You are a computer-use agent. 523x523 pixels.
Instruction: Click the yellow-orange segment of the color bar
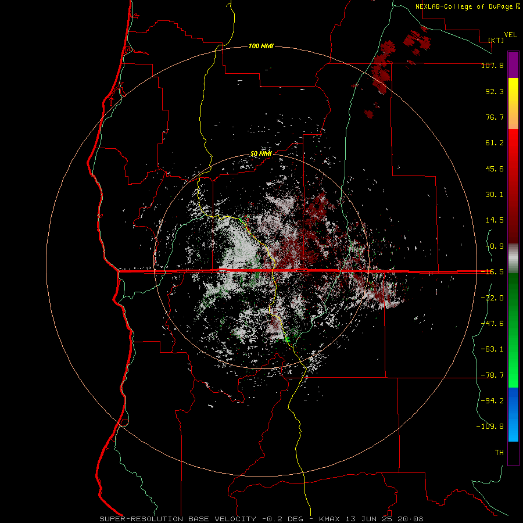(x=513, y=103)
